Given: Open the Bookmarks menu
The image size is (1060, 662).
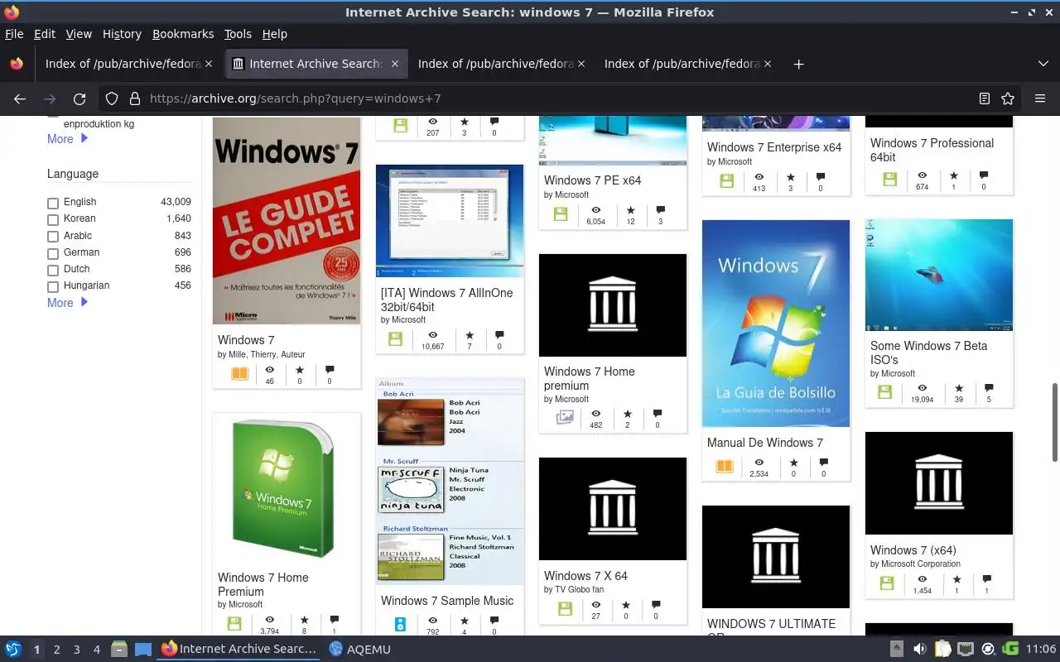Looking at the screenshot, I should pos(183,34).
